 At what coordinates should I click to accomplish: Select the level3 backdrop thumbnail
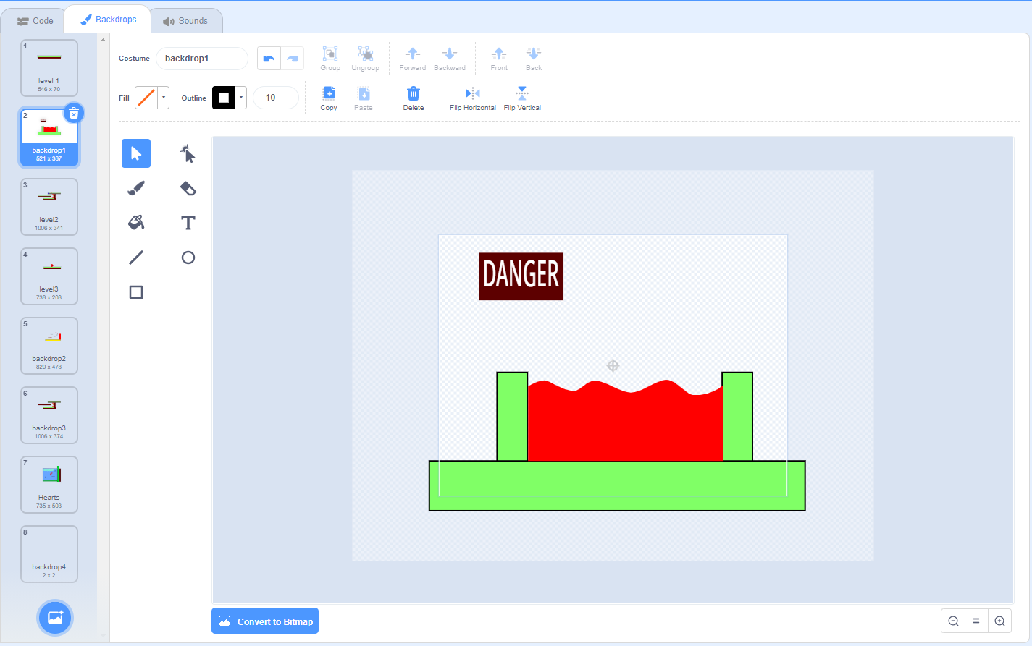pyautogui.click(x=49, y=276)
